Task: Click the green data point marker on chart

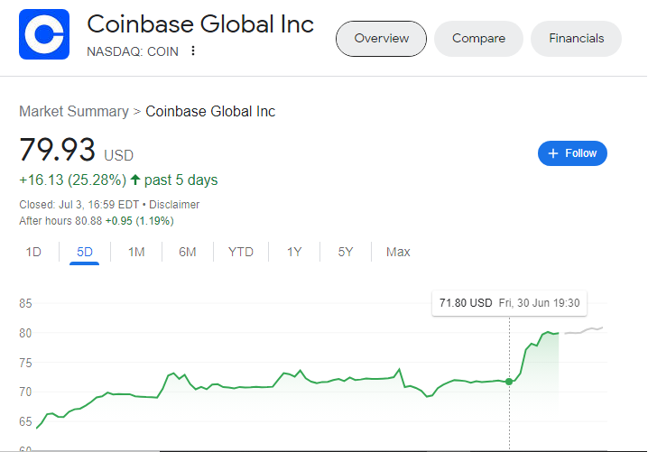Action: tap(510, 382)
